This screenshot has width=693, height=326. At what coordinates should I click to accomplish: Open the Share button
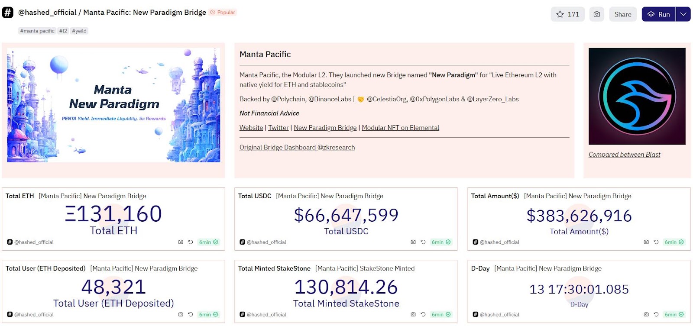[622, 14]
